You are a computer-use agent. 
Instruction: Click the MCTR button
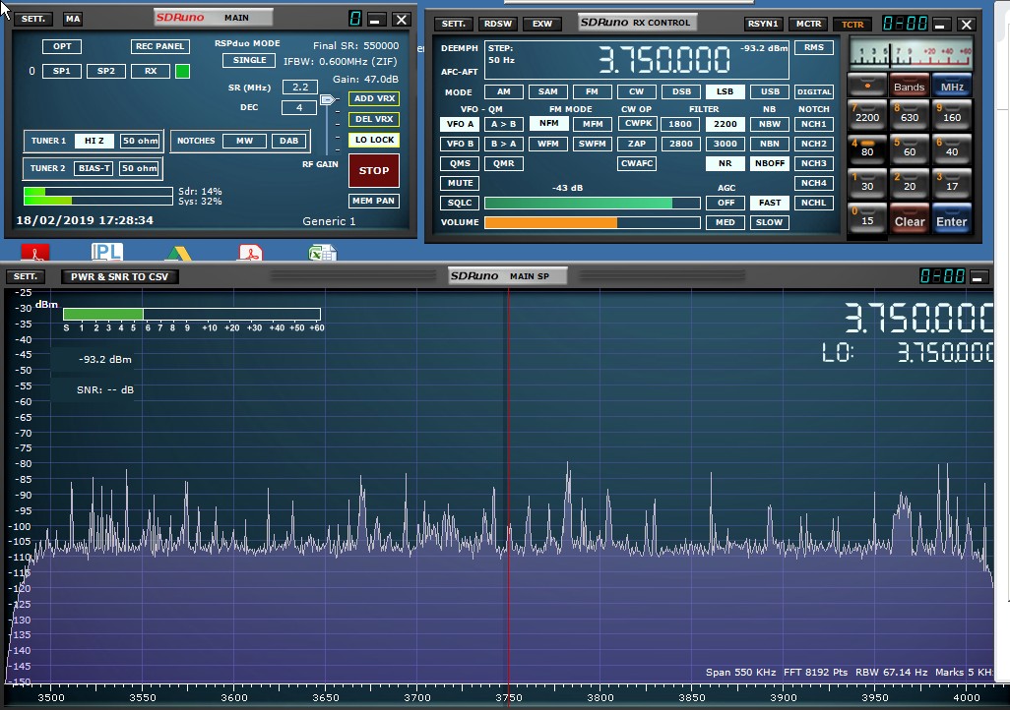click(808, 24)
